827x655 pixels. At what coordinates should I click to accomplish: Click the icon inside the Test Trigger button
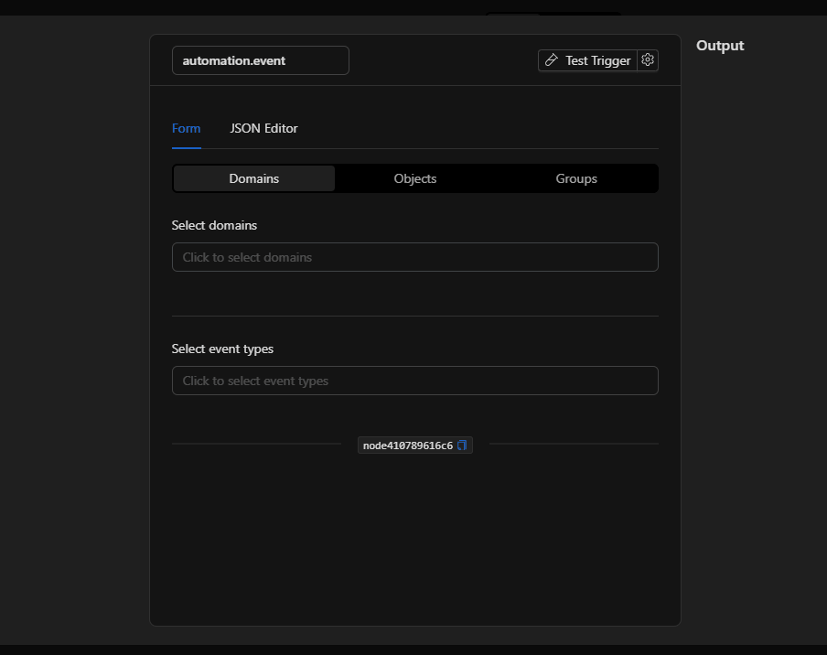point(552,60)
